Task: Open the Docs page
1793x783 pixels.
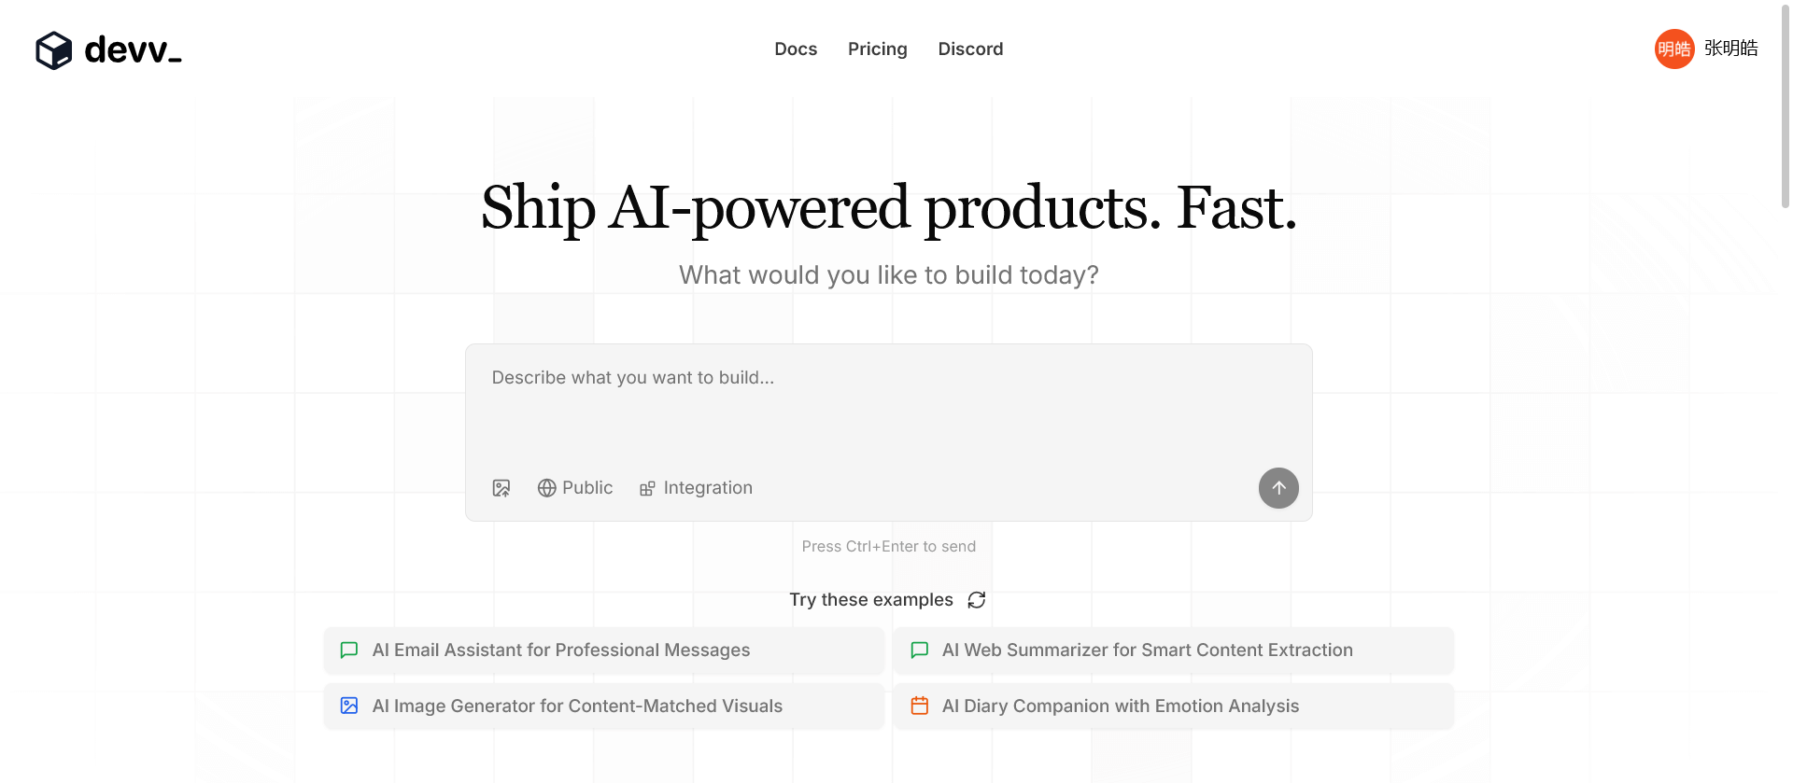Action: pos(796,49)
